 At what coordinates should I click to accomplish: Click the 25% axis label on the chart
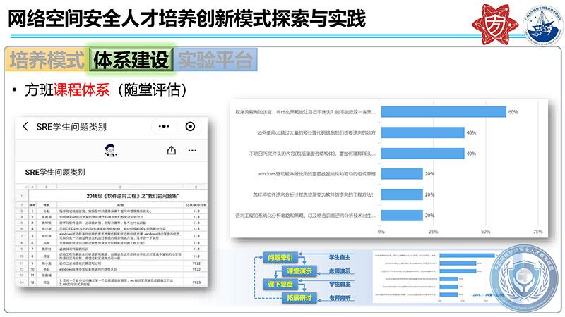433,232
